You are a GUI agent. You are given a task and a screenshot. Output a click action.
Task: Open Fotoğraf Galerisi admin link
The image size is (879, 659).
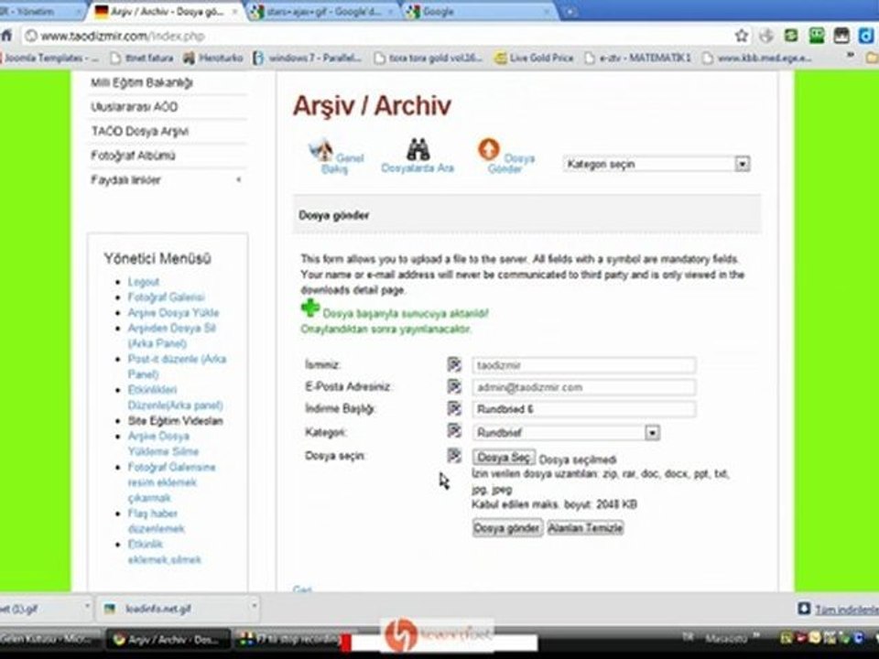click(166, 297)
